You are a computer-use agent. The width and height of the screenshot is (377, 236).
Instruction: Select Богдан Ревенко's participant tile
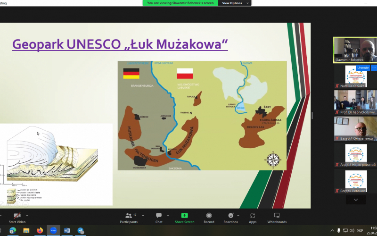click(x=355, y=182)
